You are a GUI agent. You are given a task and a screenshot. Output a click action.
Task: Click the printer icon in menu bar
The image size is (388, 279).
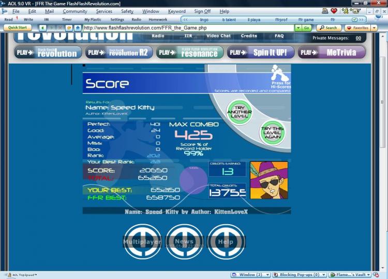pos(325,11)
